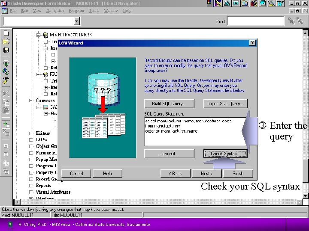Click the Word 'W' shortcut bar icon
This screenshot has width=309, height=231.
coord(280,3)
